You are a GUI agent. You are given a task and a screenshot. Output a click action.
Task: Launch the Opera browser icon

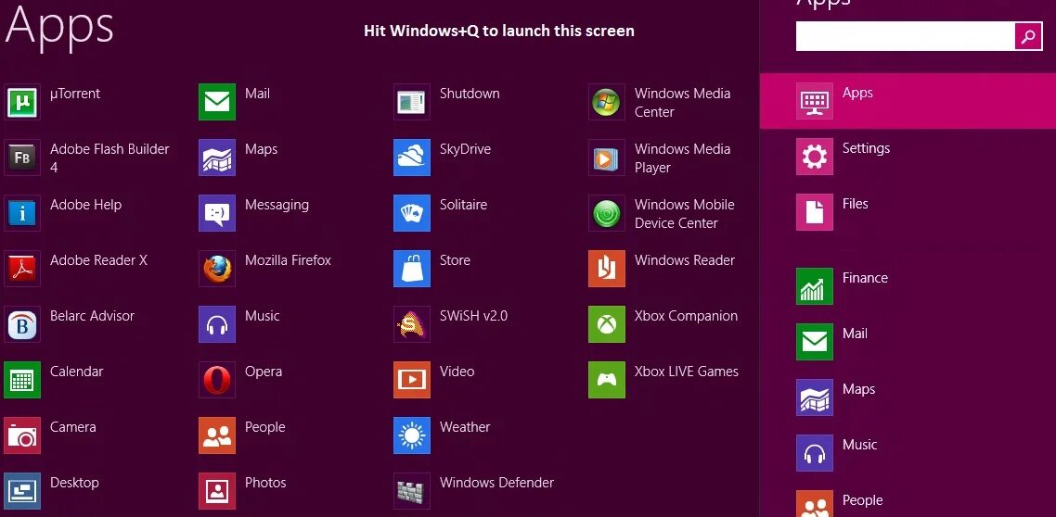(217, 380)
